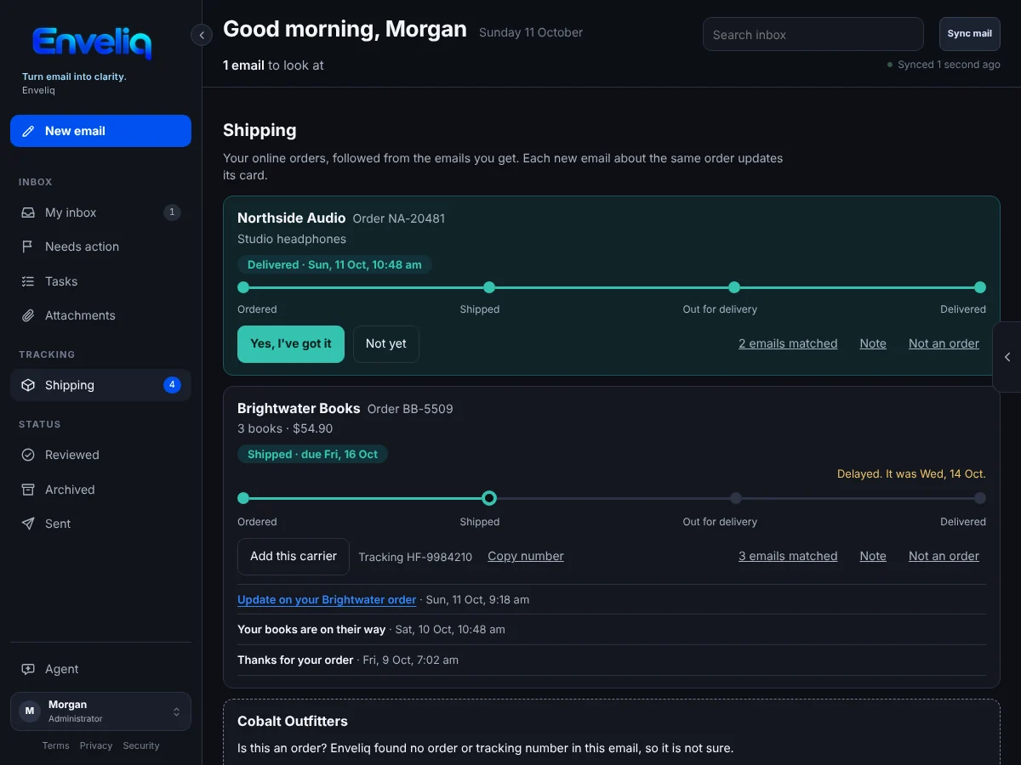The height and width of the screenshot is (765, 1021).
Task: Click the "Synced 1 second ago" status
Action: [944, 65]
